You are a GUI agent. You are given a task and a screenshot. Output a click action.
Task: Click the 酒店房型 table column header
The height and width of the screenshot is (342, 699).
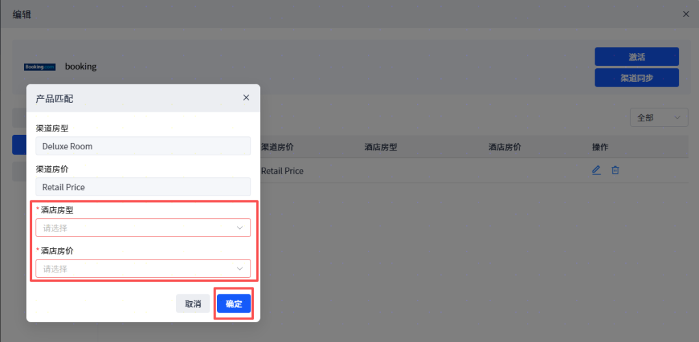pyautogui.click(x=381, y=147)
